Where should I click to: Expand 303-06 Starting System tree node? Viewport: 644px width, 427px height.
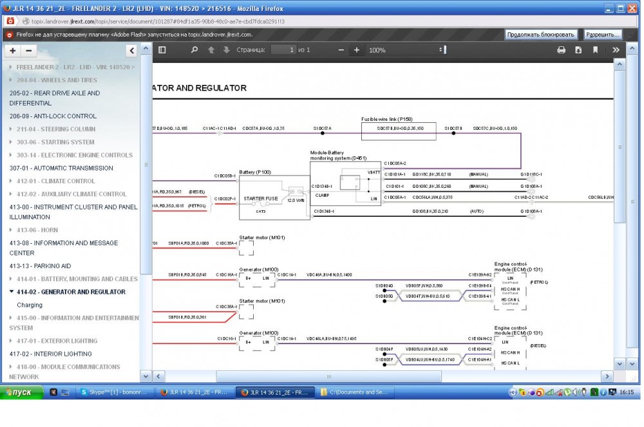[11, 142]
